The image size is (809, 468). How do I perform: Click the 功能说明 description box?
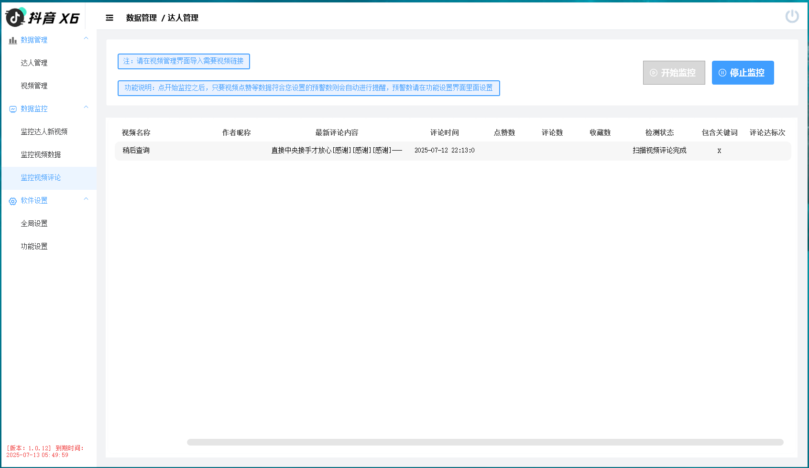[309, 88]
